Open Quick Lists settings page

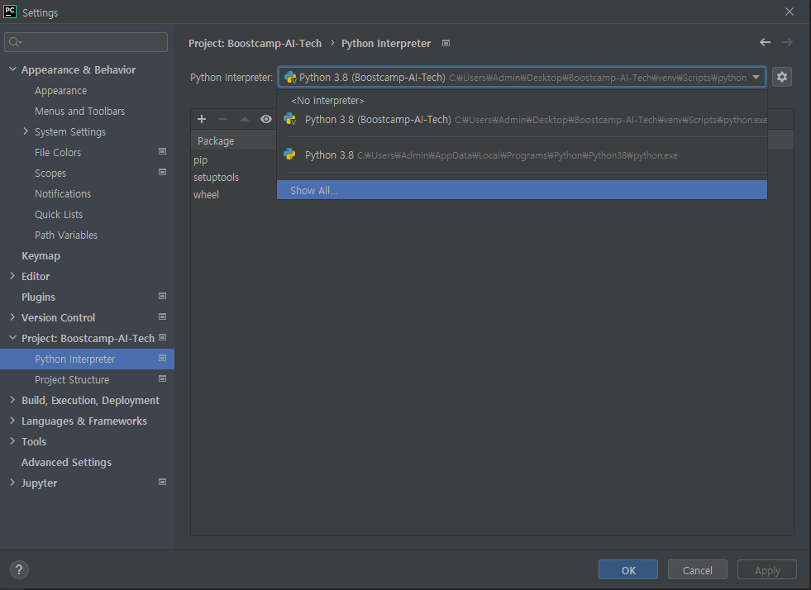59,215
